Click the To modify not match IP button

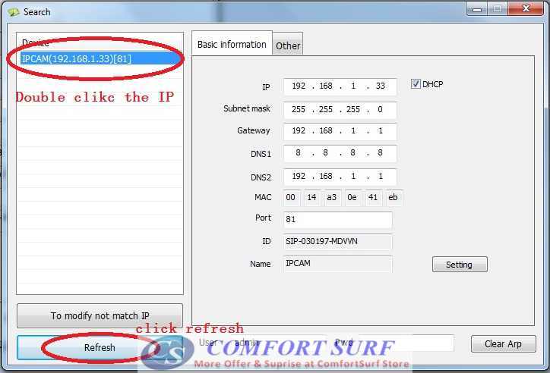coord(100,315)
